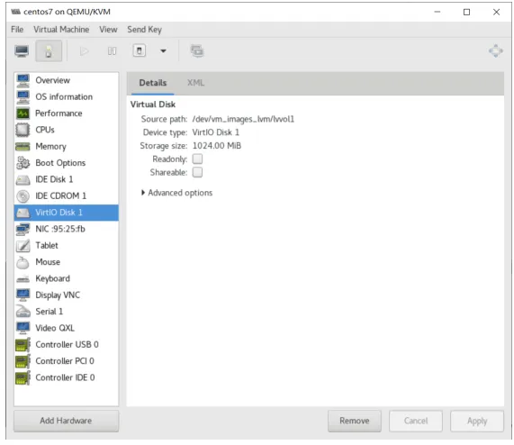Screen dimensions: 514x445
Task: Click the Remove button
Action: click(355, 421)
